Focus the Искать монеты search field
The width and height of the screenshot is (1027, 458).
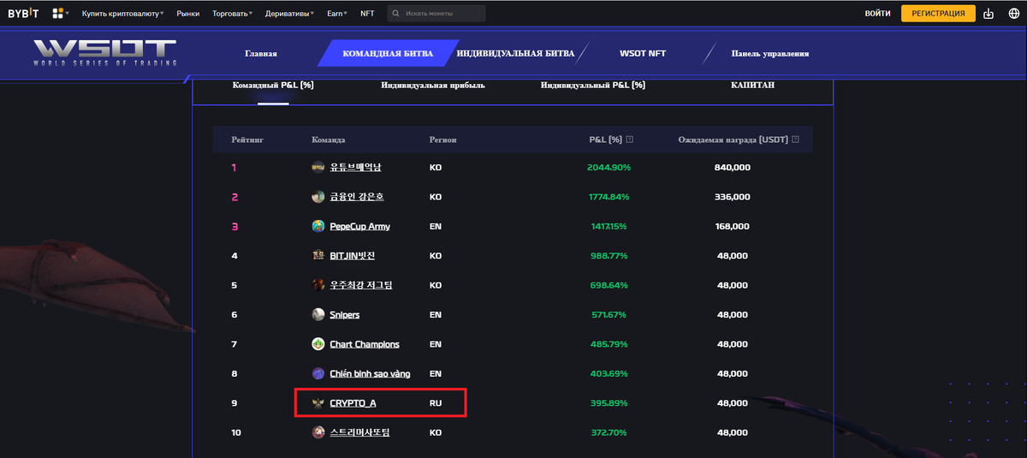[x=436, y=14]
